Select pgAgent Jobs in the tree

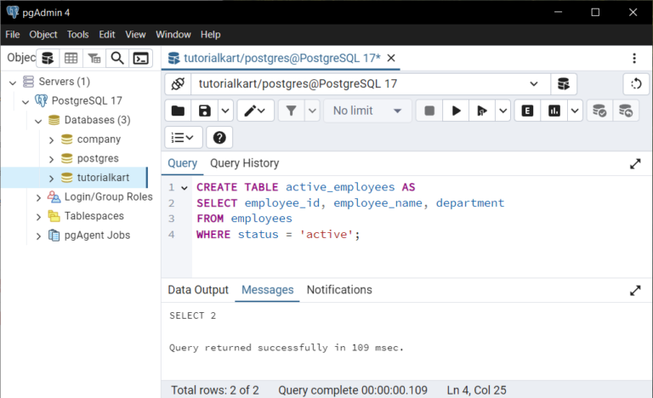pos(97,235)
